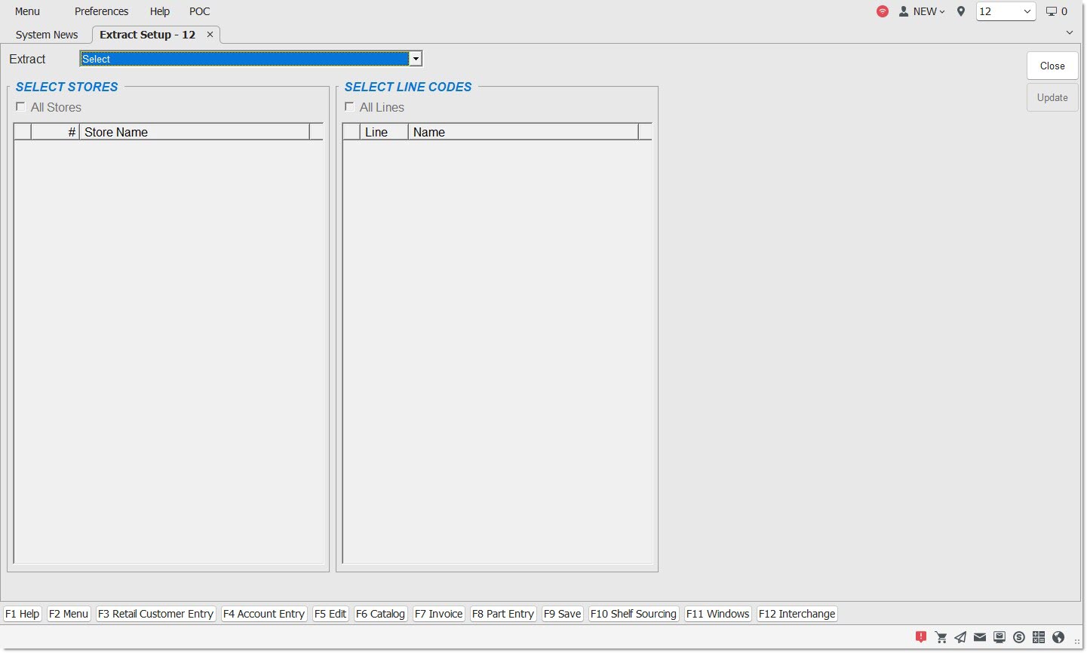Screen dimensions: 1087x653
Task: Click the red wireless connection icon
Action: [883, 11]
